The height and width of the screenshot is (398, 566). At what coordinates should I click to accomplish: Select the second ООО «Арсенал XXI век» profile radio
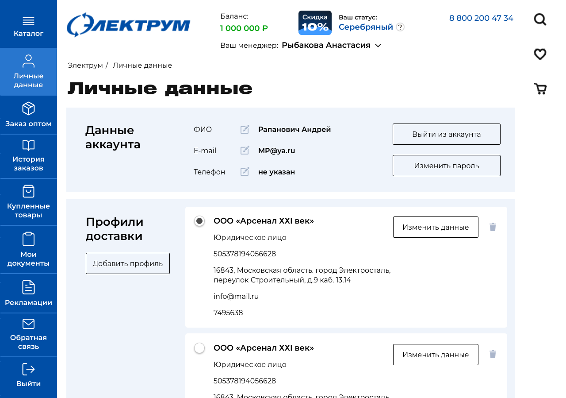(x=199, y=348)
